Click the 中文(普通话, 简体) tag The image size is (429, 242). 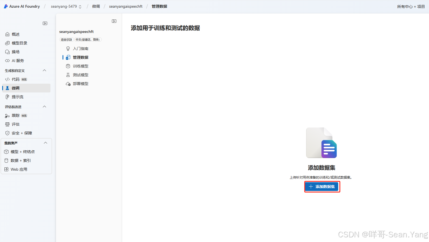(88, 40)
